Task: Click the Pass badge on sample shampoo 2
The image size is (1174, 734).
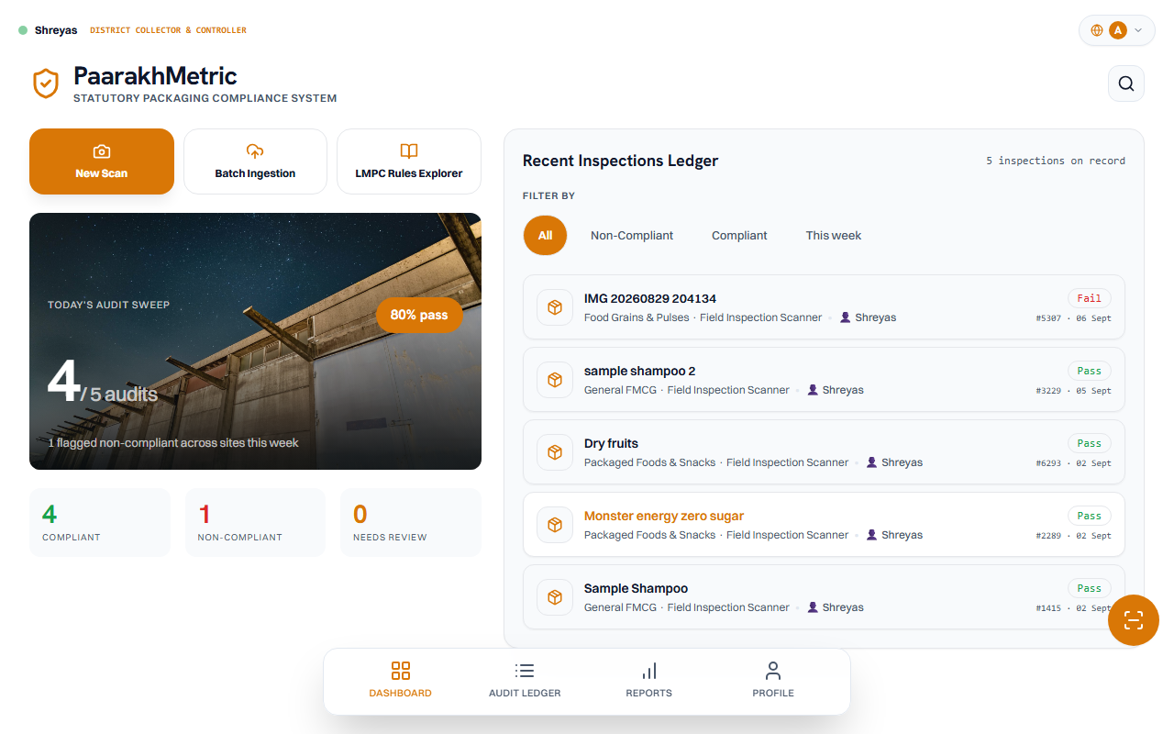Action: [x=1090, y=371]
